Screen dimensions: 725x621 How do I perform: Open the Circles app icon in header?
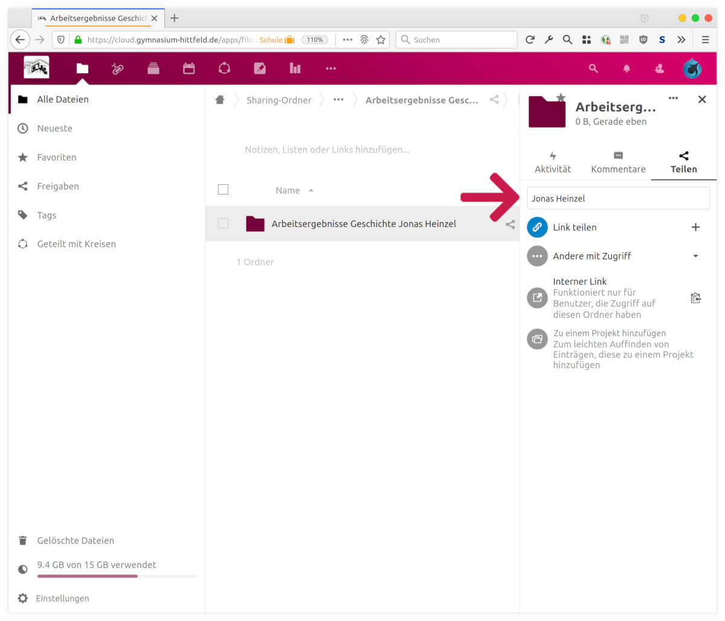click(224, 69)
